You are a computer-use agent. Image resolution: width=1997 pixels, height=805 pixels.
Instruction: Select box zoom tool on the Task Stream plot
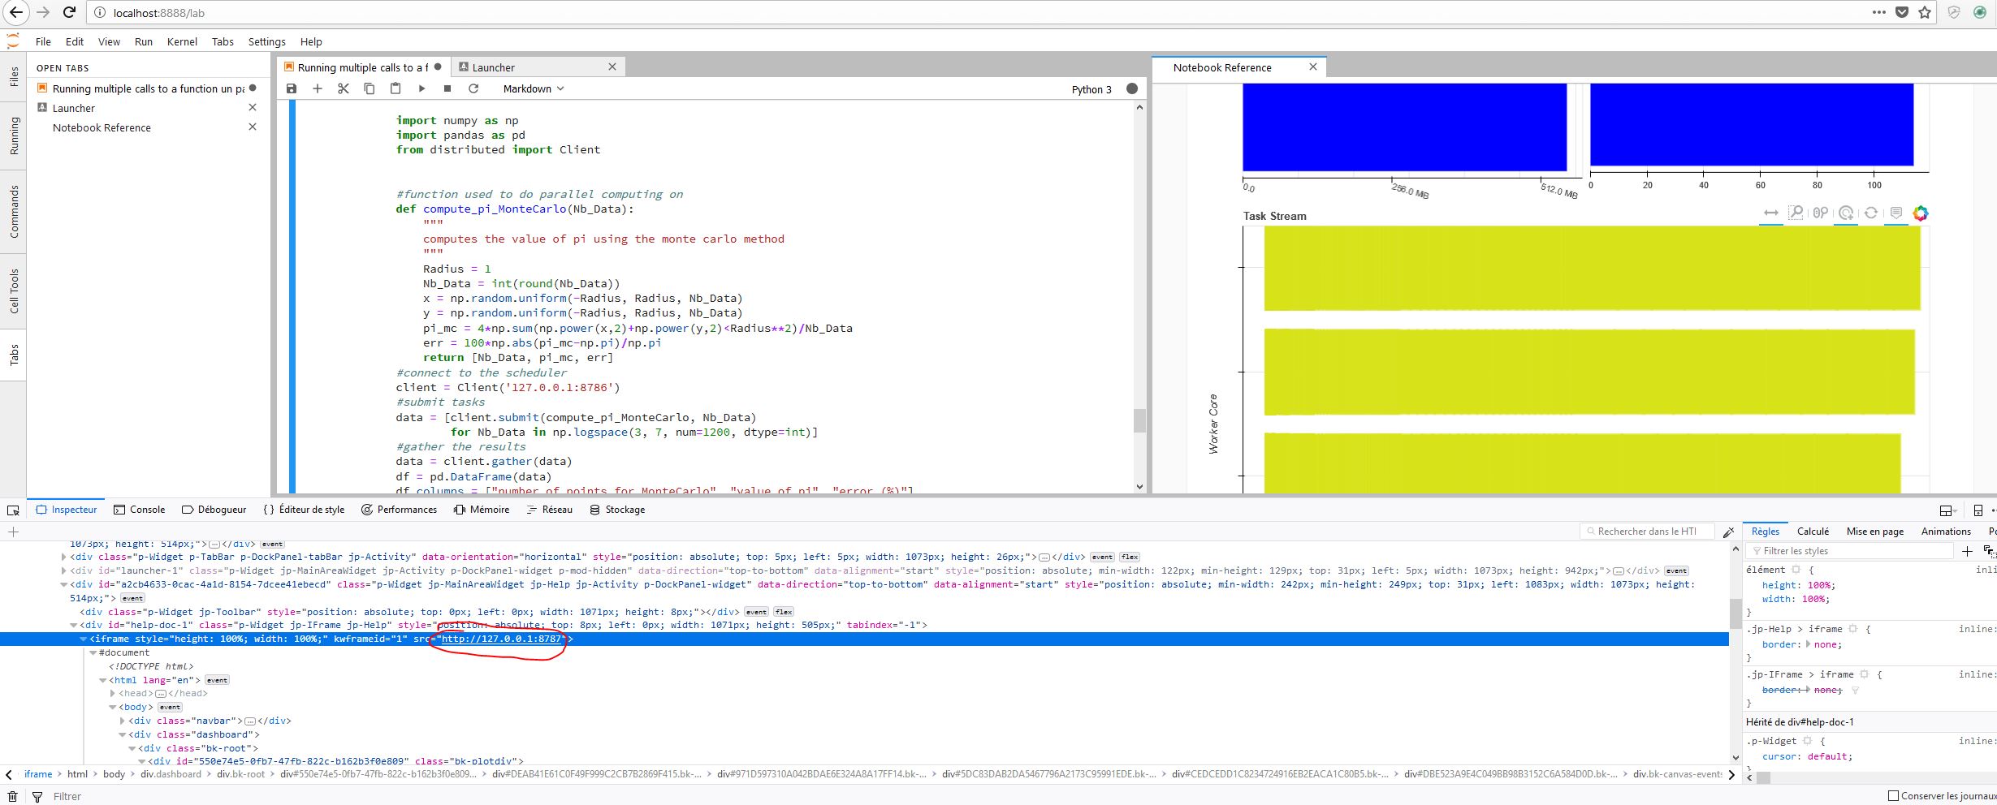pos(1796,213)
